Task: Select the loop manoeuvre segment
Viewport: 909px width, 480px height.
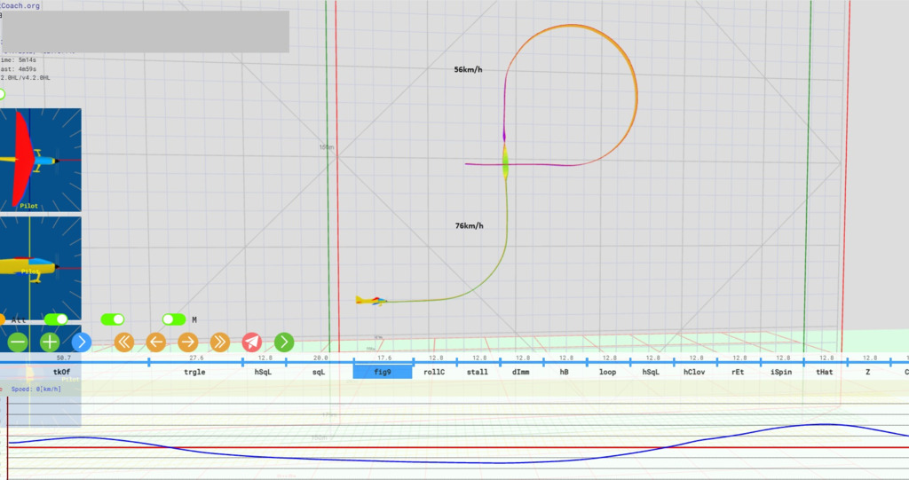Action: 607,372
